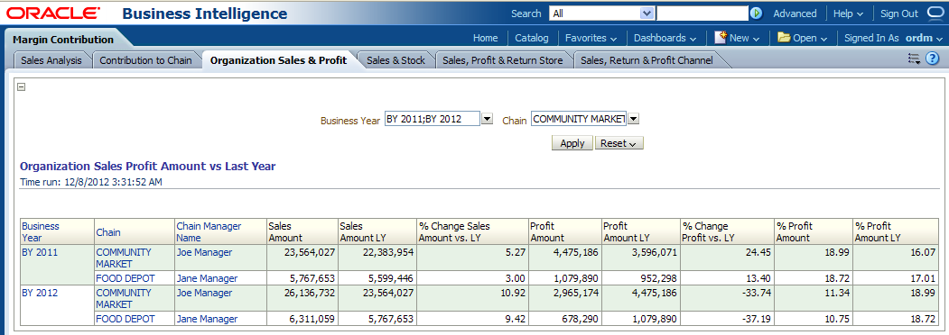
Task: Switch to the Sales & Stock tab
Action: coord(395,60)
